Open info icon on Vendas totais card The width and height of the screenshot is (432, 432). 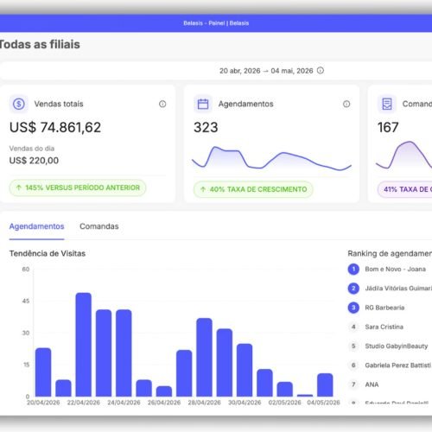click(x=162, y=104)
